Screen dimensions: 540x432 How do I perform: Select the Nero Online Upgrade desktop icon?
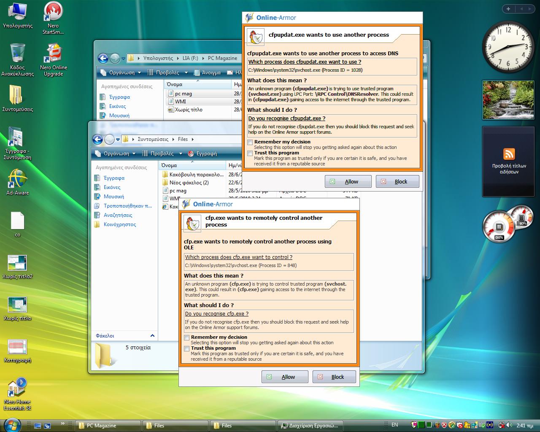tap(54, 59)
